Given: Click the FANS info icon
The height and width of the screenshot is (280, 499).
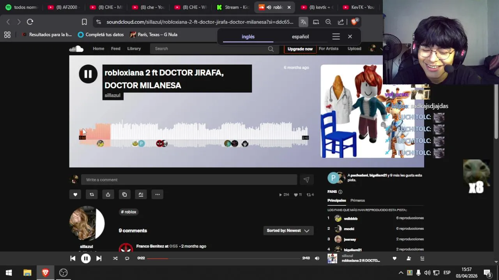Looking at the screenshot, I should (340, 192).
